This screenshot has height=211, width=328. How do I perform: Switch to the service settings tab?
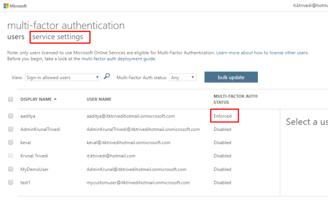click(58, 37)
